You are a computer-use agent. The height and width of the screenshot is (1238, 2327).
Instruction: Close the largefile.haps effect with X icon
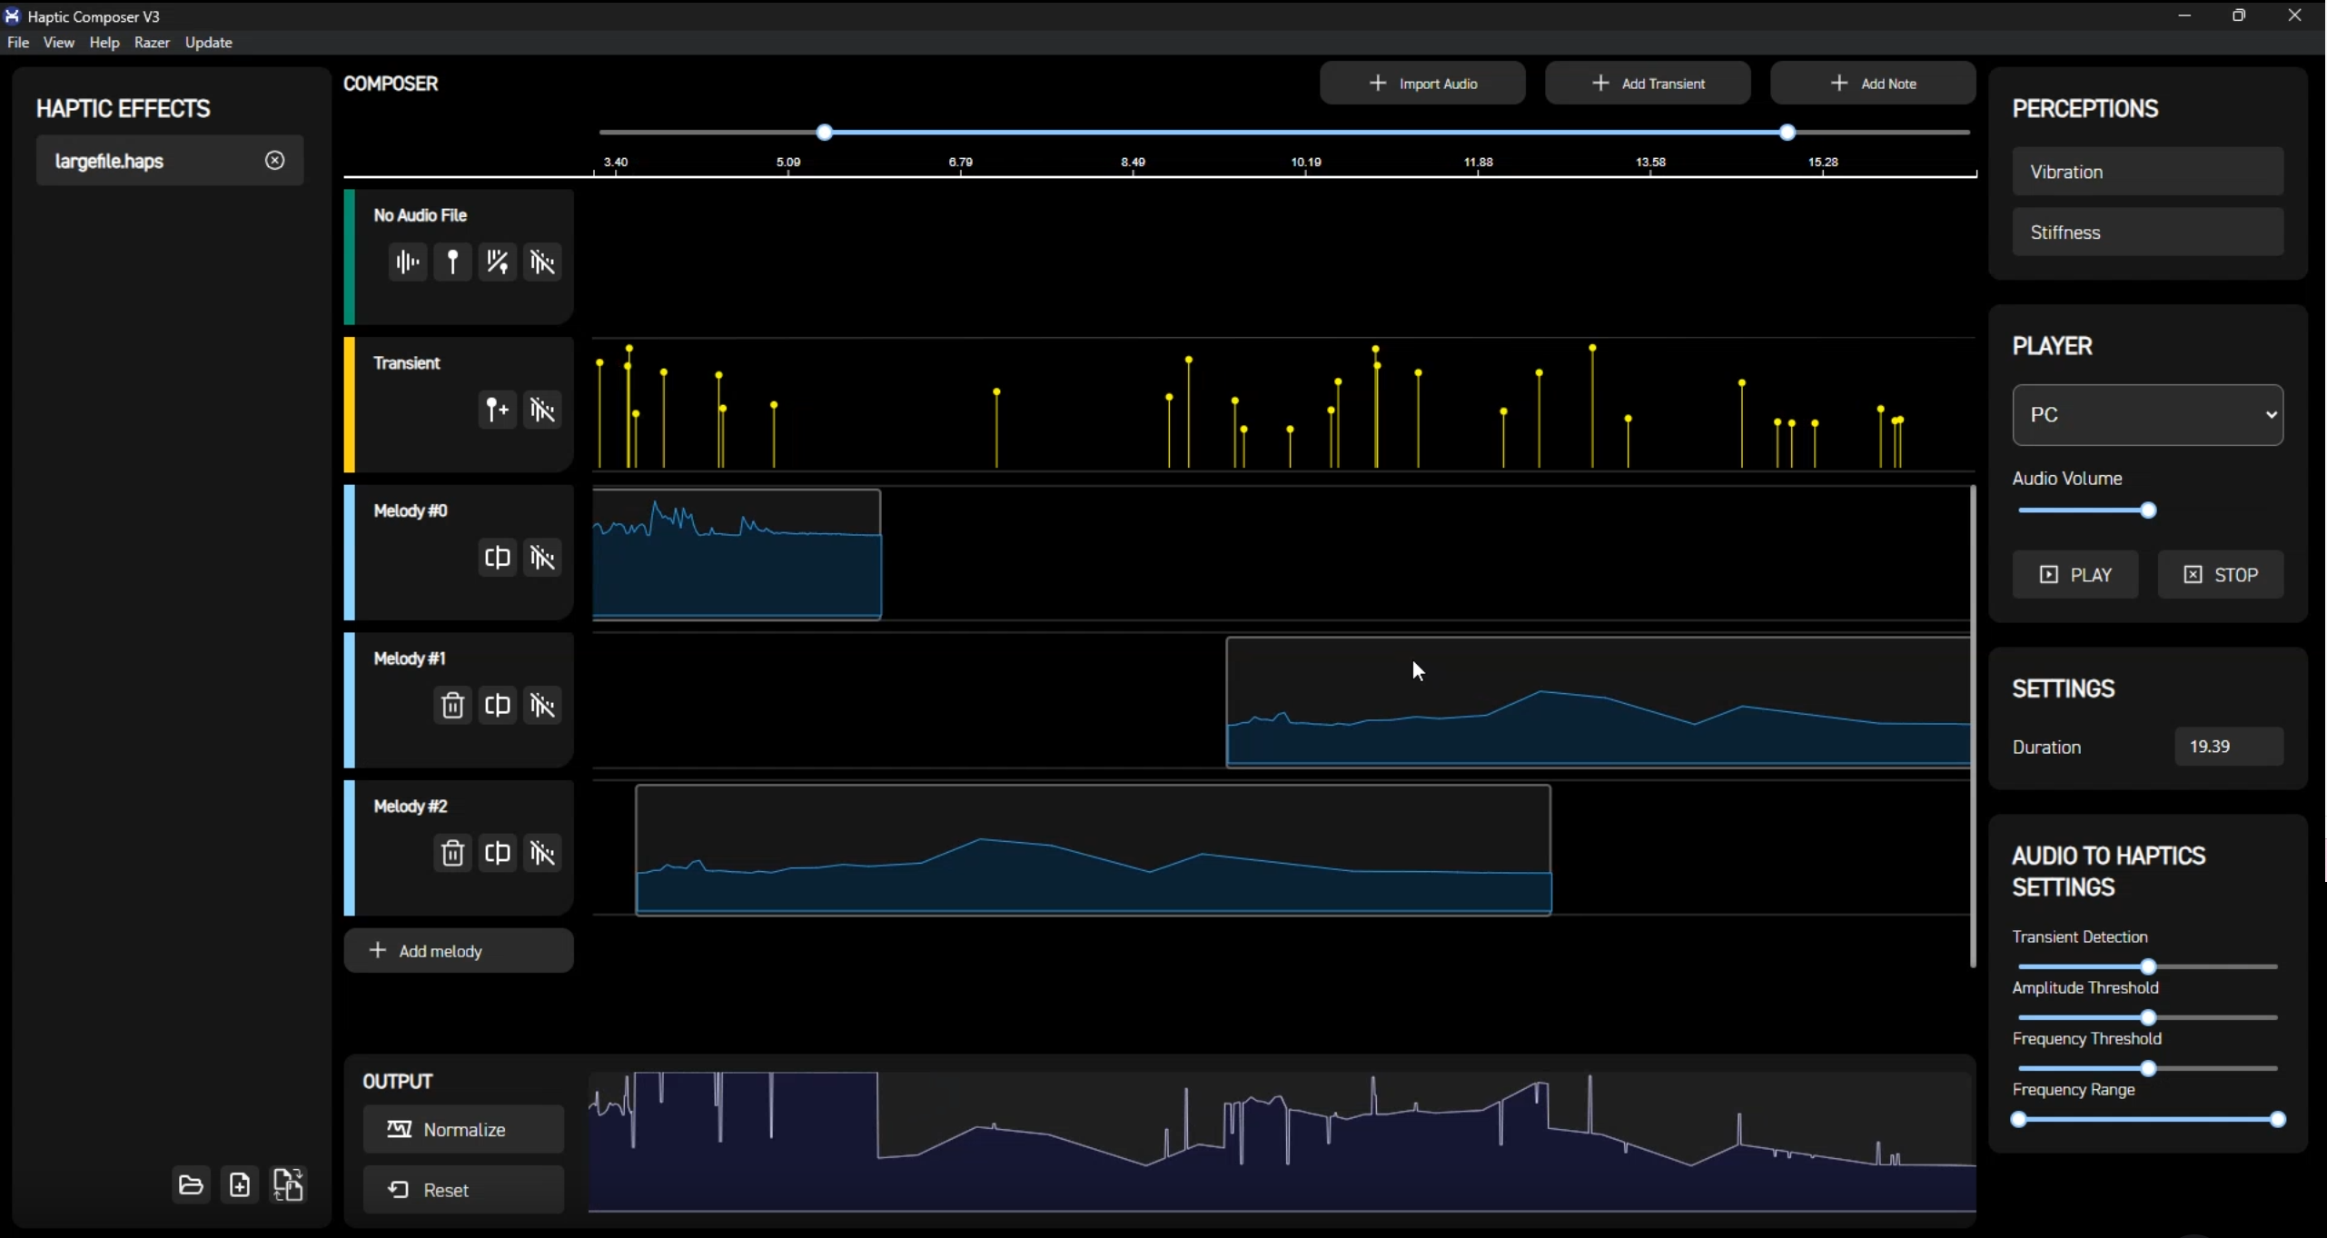click(274, 161)
